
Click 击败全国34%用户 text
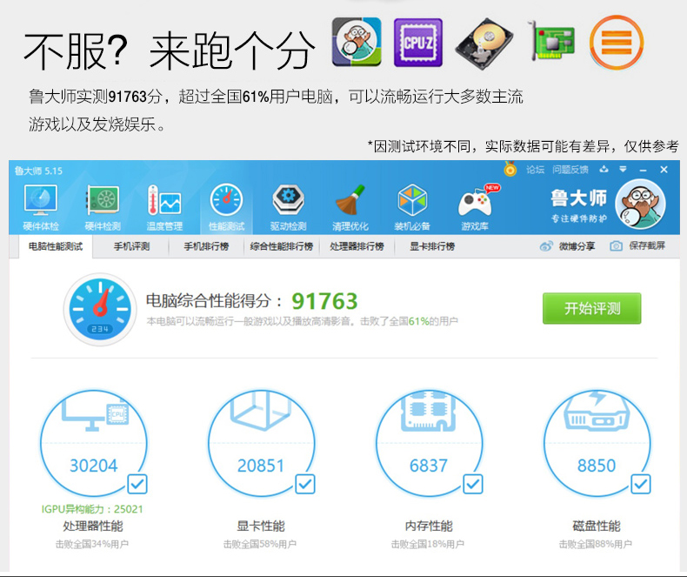92,544
